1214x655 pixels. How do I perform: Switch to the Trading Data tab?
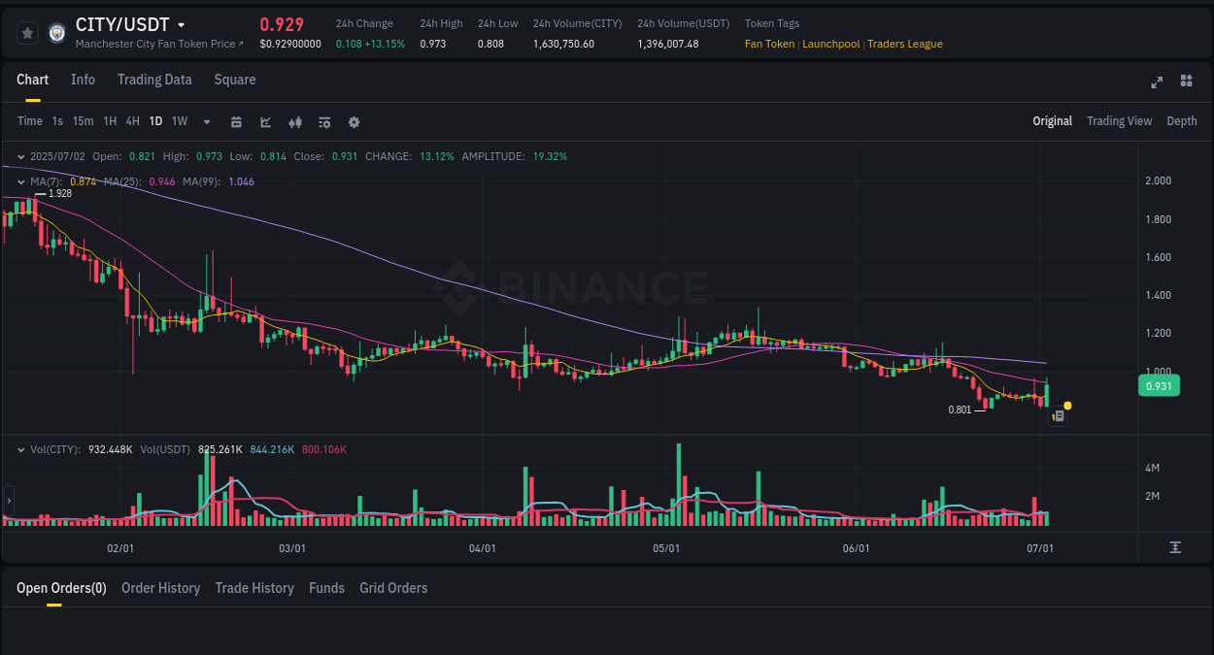pyautogui.click(x=154, y=80)
